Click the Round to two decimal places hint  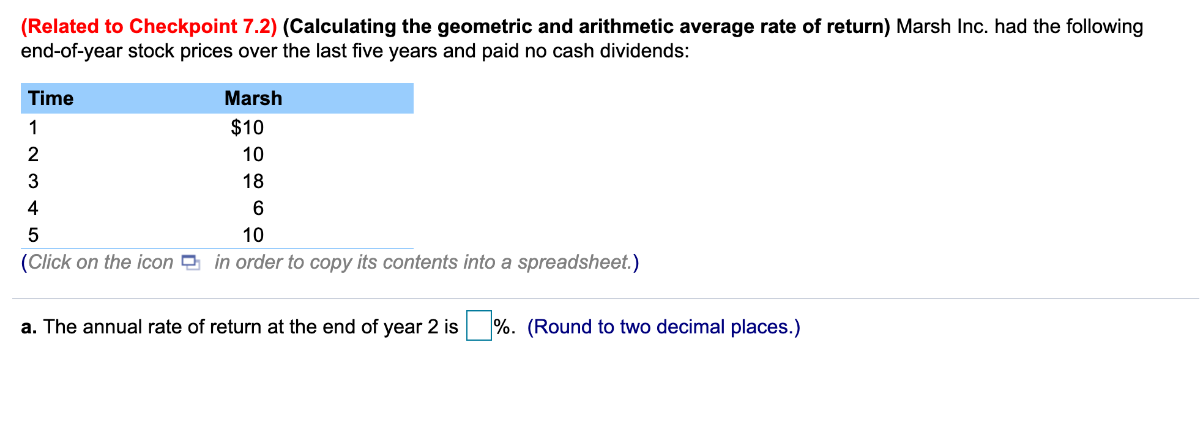663,327
